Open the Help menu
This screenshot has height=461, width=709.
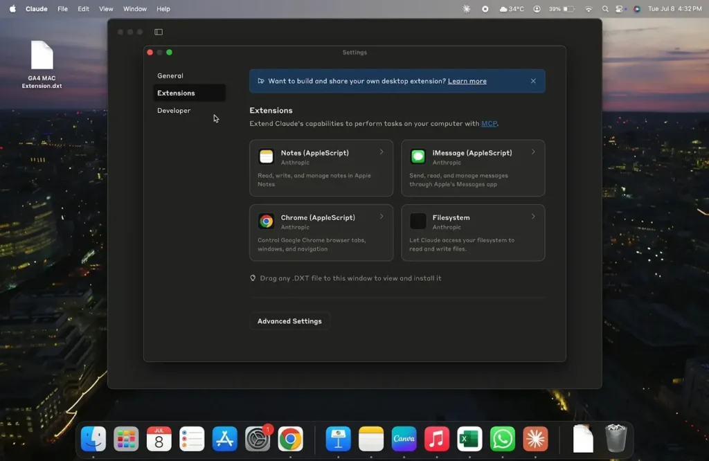point(163,8)
